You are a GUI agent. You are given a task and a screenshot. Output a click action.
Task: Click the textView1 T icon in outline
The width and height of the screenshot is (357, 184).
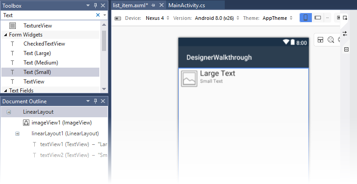[x=34, y=144]
